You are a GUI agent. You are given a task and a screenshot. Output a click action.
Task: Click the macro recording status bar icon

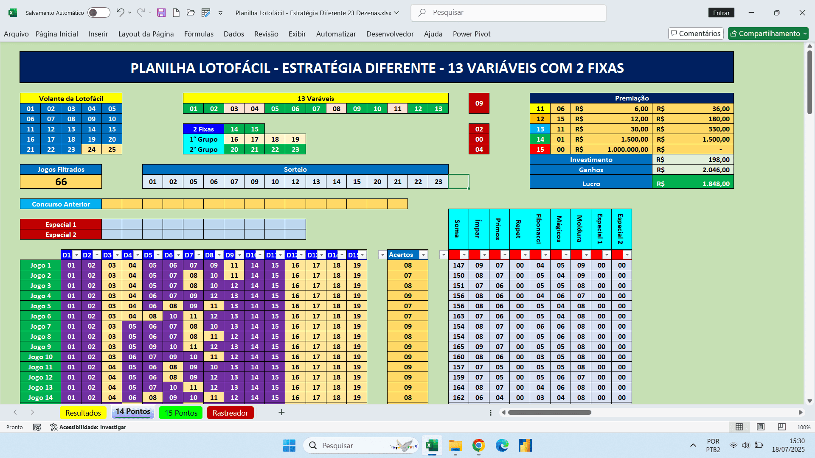click(x=37, y=427)
